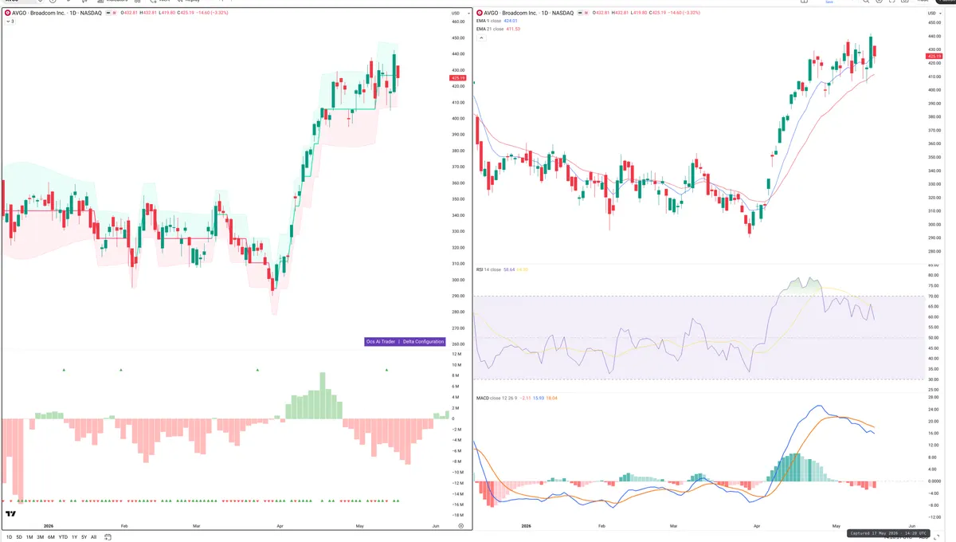Select the EMA 9 close indicator legend
Image resolution: width=956 pixels, height=542 pixels.
(488, 22)
